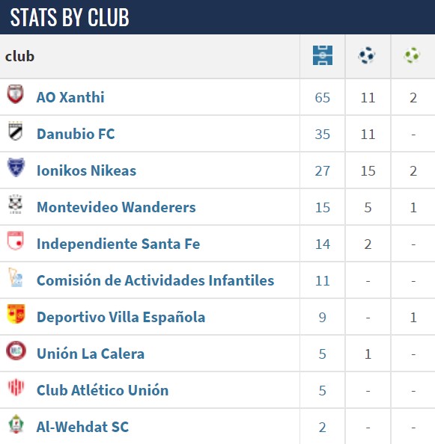Click the AO Xanthi club crest
435x444 pixels.
point(16,94)
